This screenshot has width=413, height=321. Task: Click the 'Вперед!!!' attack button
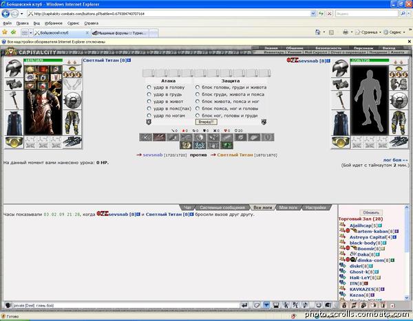coord(206,122)
